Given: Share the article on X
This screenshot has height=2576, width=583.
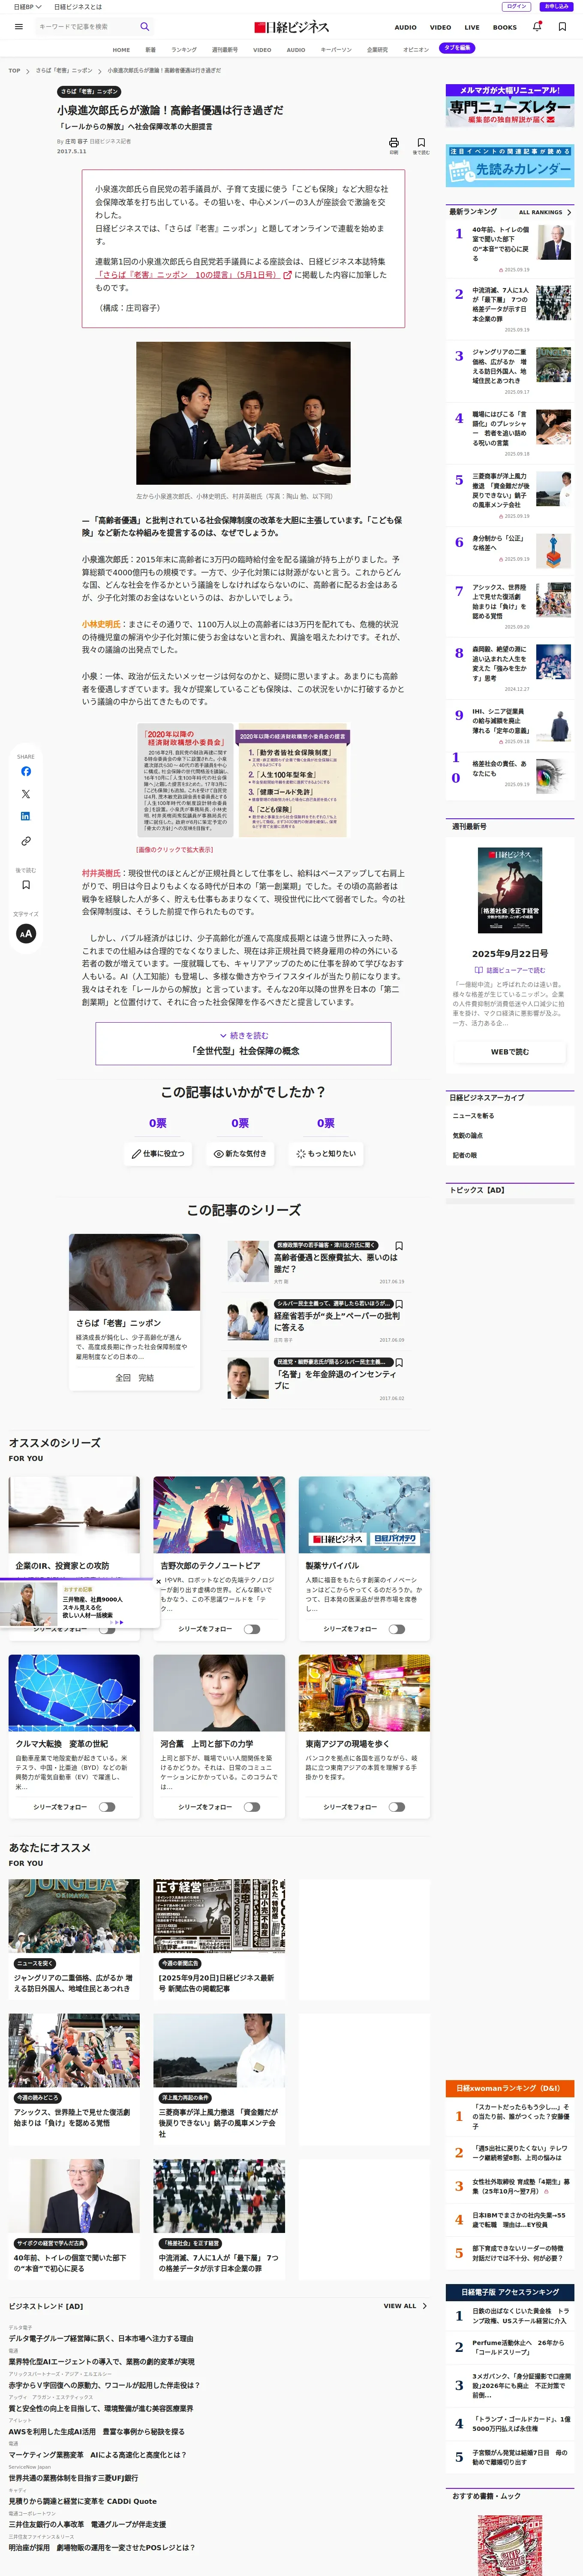Looking at the screenshot, I should coord(26,794).
